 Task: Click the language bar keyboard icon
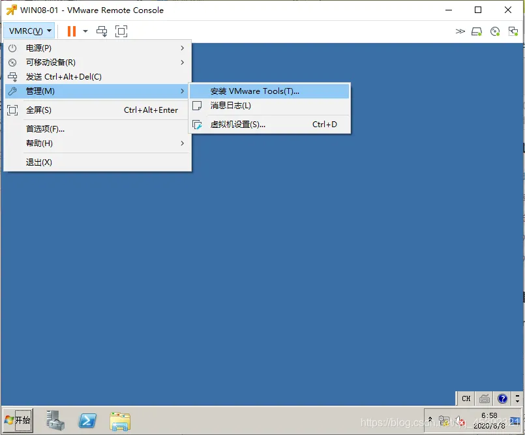tap(484, 399)
